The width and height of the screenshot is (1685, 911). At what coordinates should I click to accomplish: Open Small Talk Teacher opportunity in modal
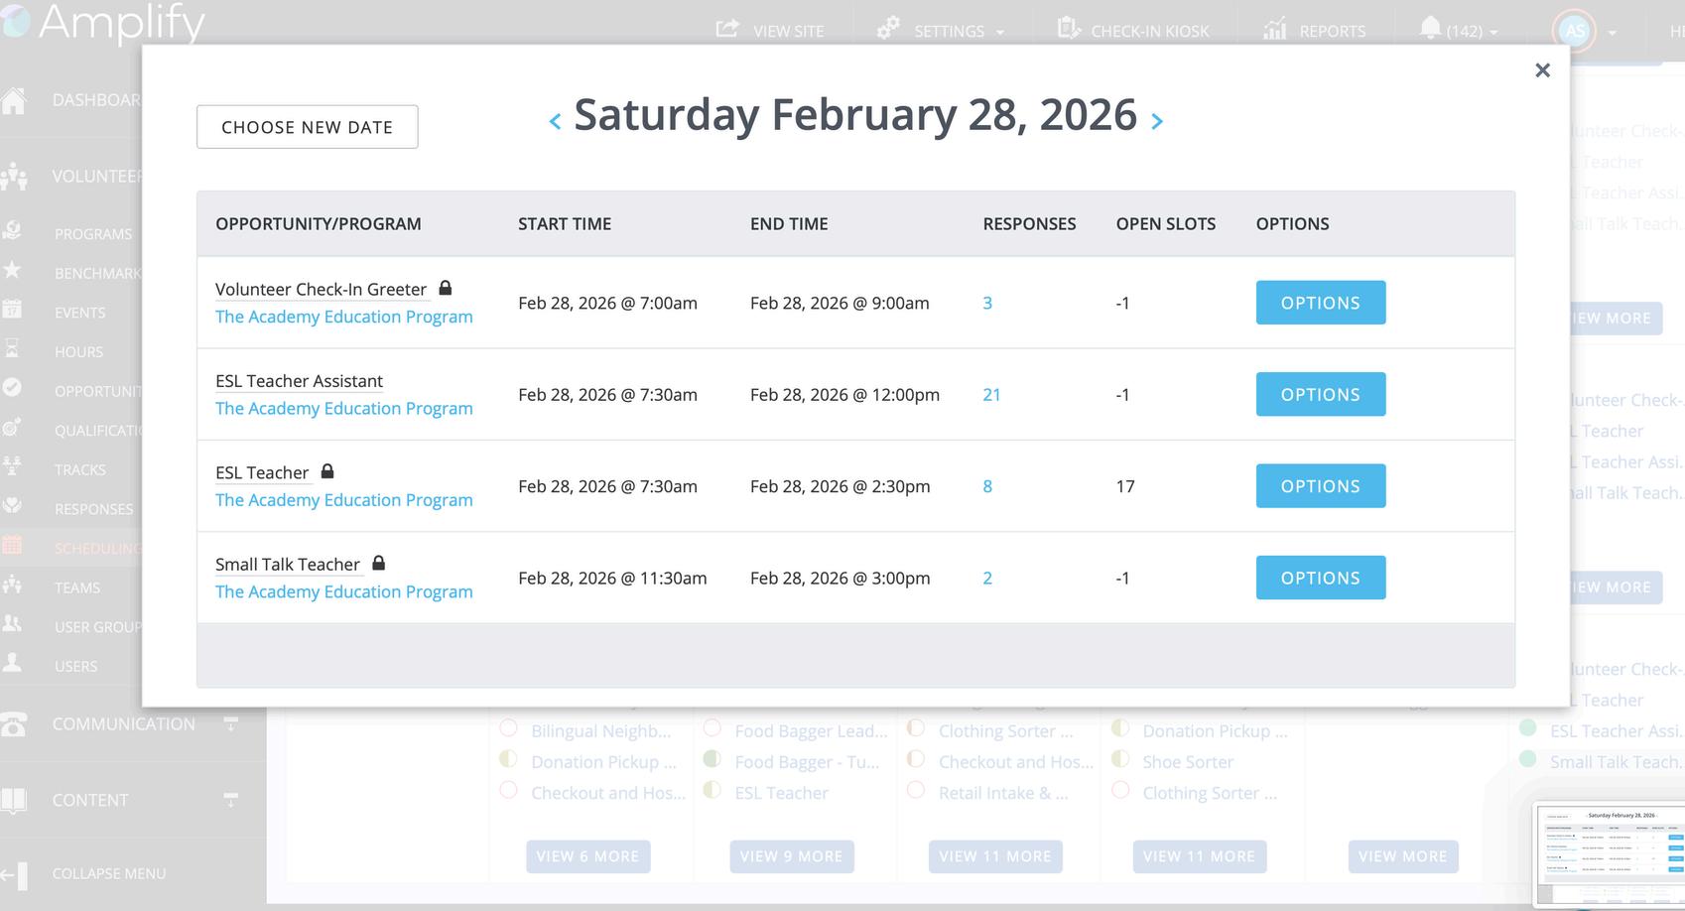pyautogui.click(x=288, y=565)
